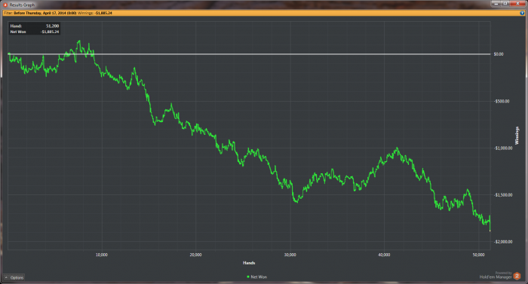Maximize the Results Graph window
The width and height of the screenshot is (528, 284).
pyautogui.click(x=505, y=3)
